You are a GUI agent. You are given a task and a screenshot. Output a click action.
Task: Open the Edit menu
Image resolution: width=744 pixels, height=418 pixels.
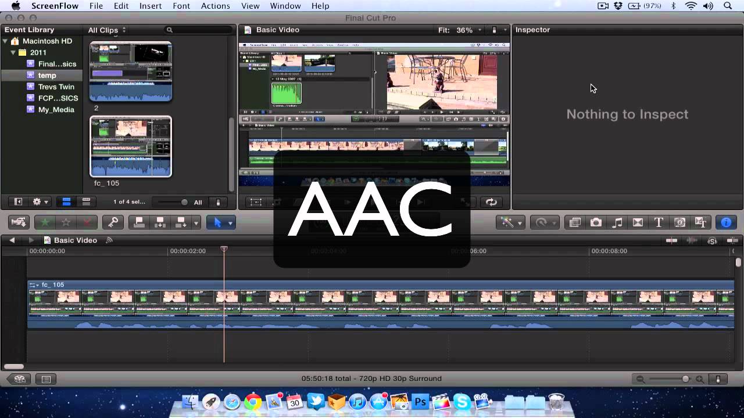[121, 6]
